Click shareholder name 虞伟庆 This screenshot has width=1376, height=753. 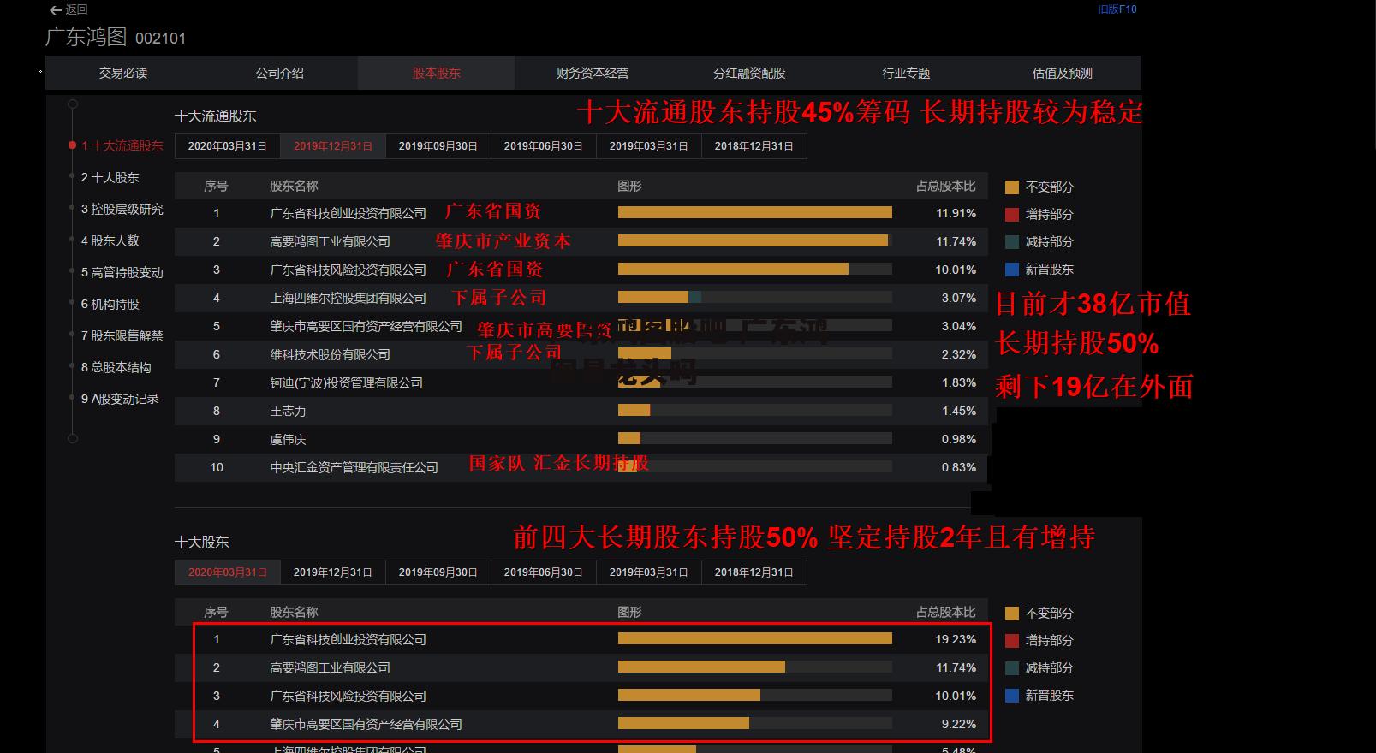tap(288, 439)
